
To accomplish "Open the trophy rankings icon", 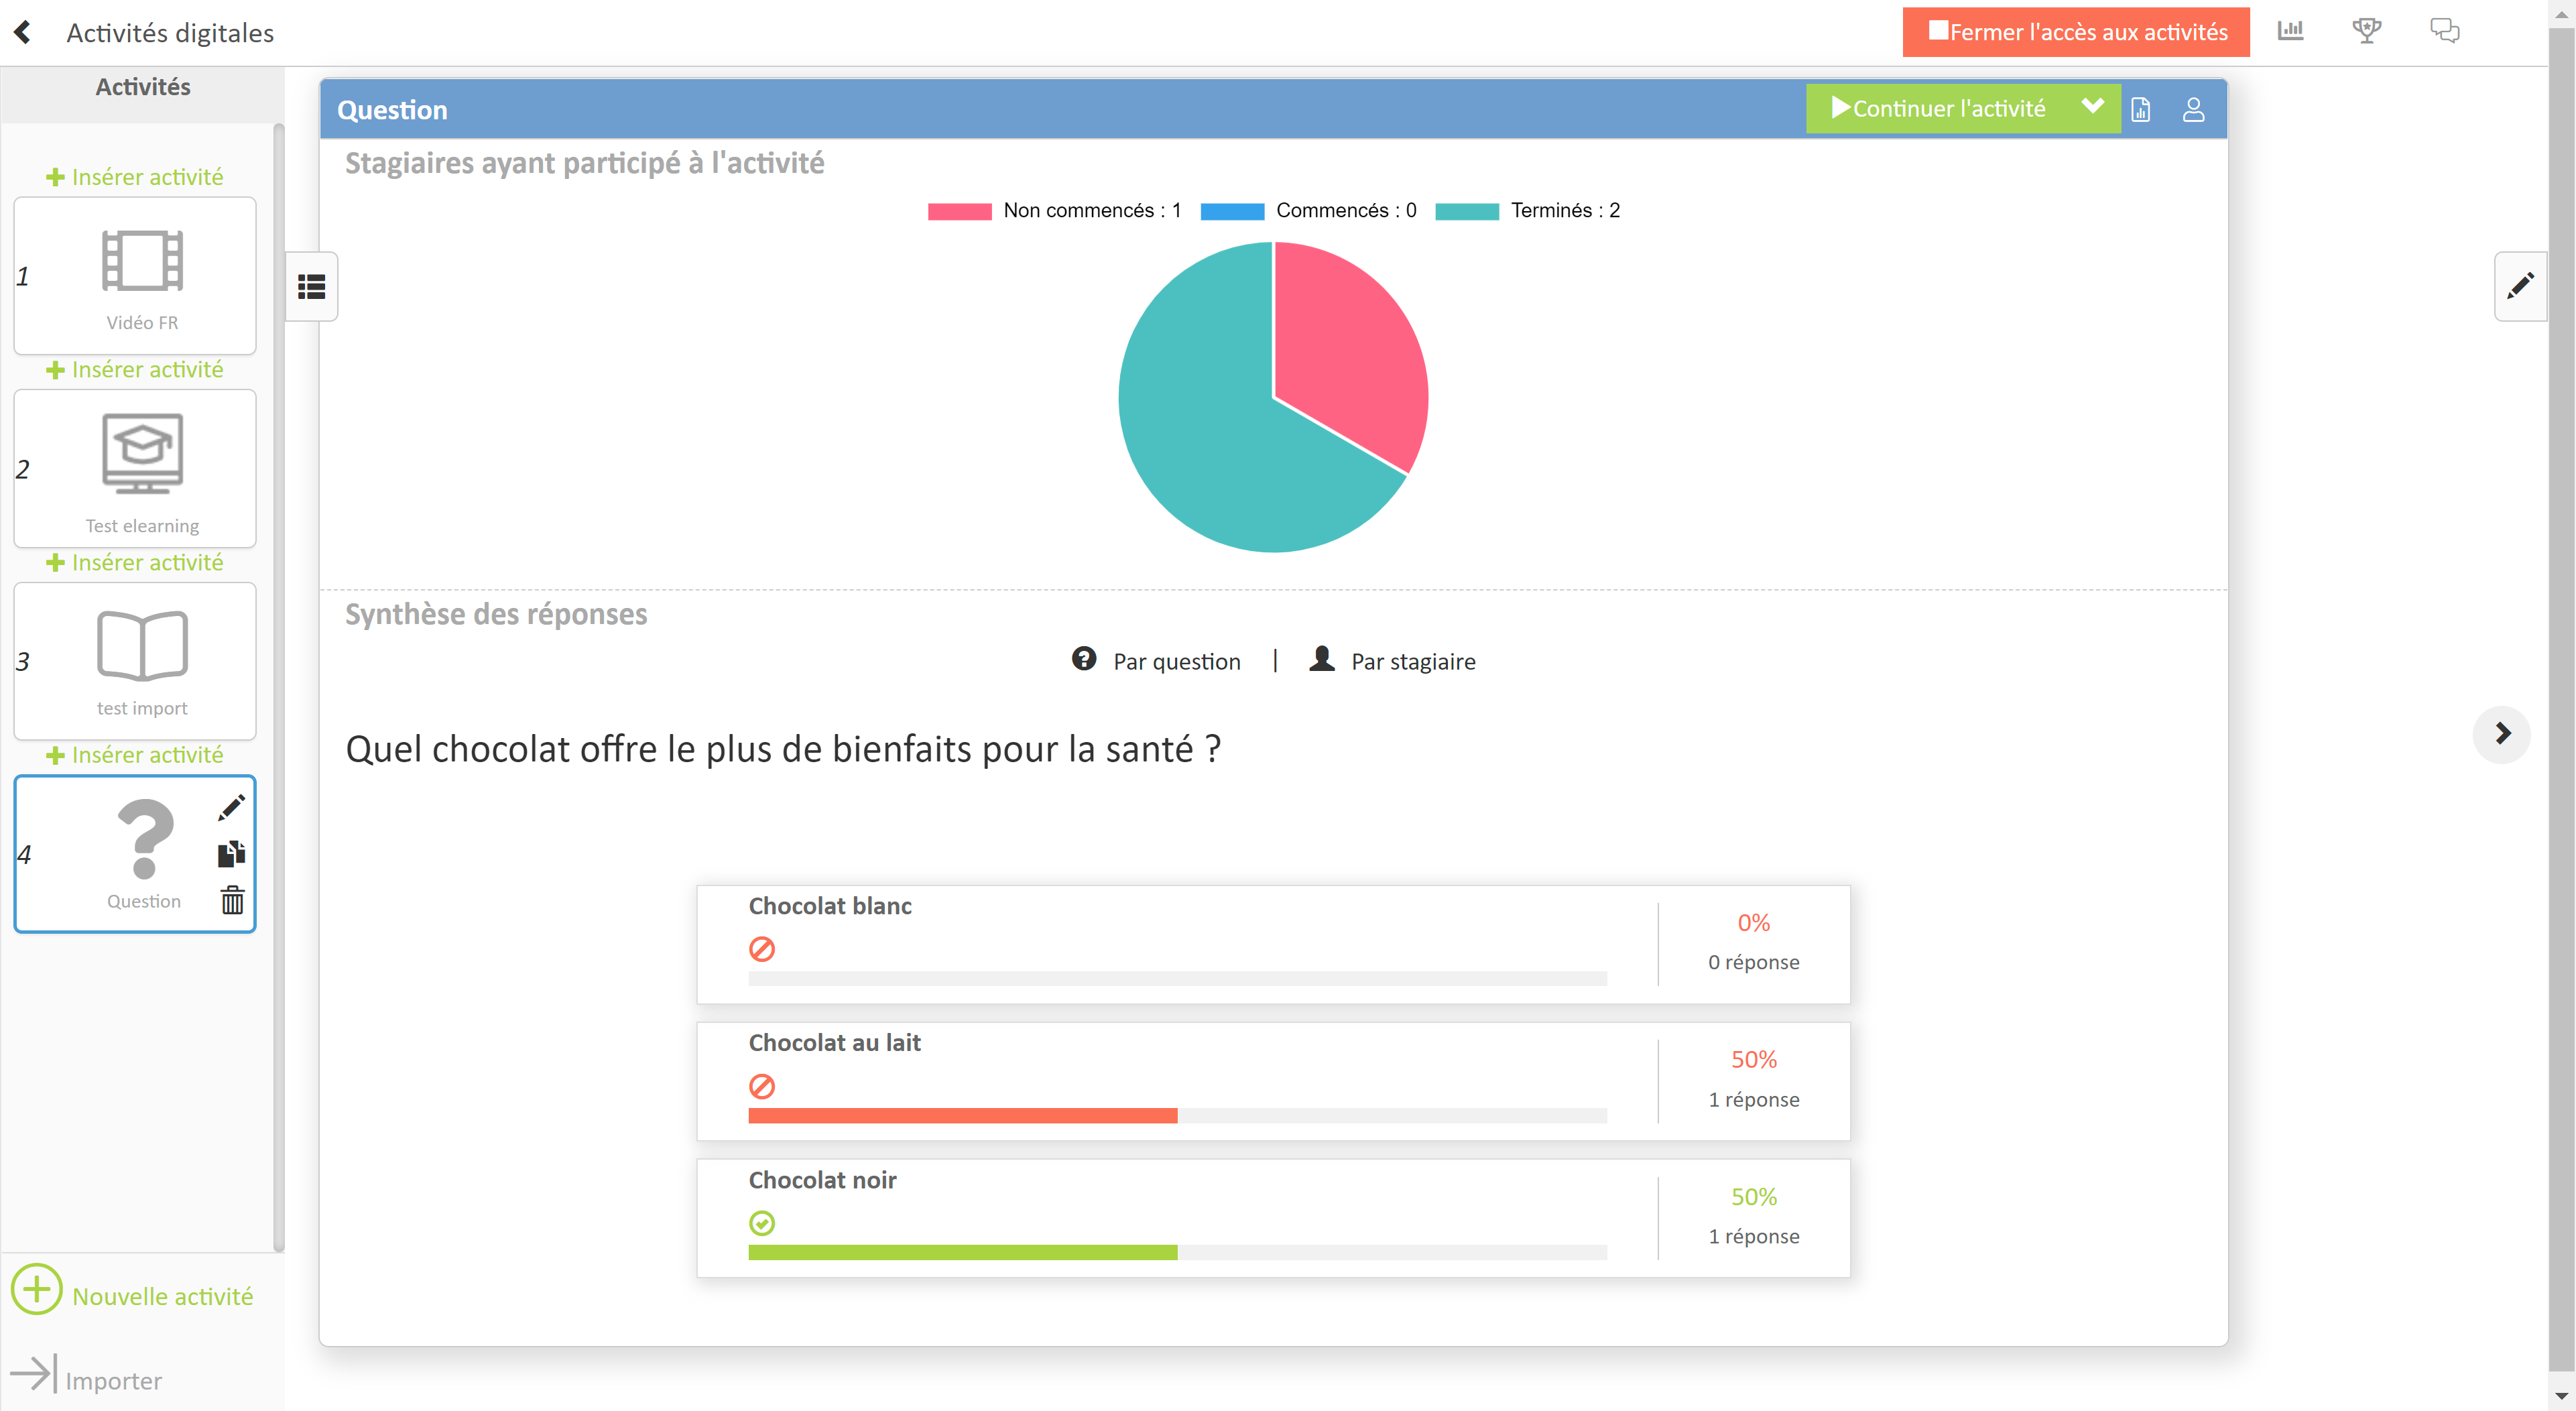I will (x=2367, y=30).
